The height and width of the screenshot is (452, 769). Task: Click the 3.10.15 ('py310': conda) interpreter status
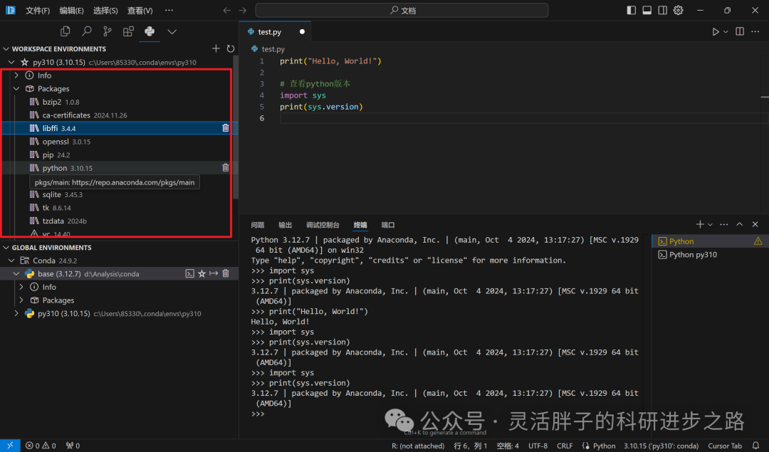(x=661, y=446)
